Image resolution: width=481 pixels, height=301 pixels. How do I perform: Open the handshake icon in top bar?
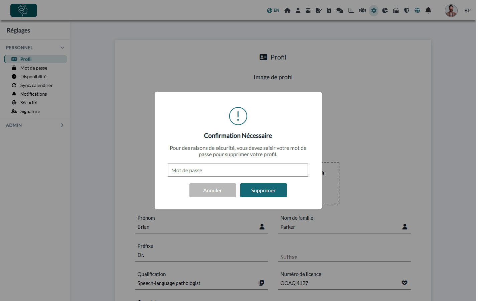point(362,10)
